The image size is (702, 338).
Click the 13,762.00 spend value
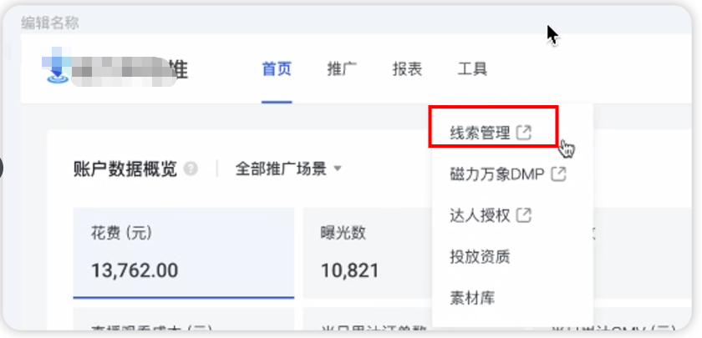tap(135, 270)
